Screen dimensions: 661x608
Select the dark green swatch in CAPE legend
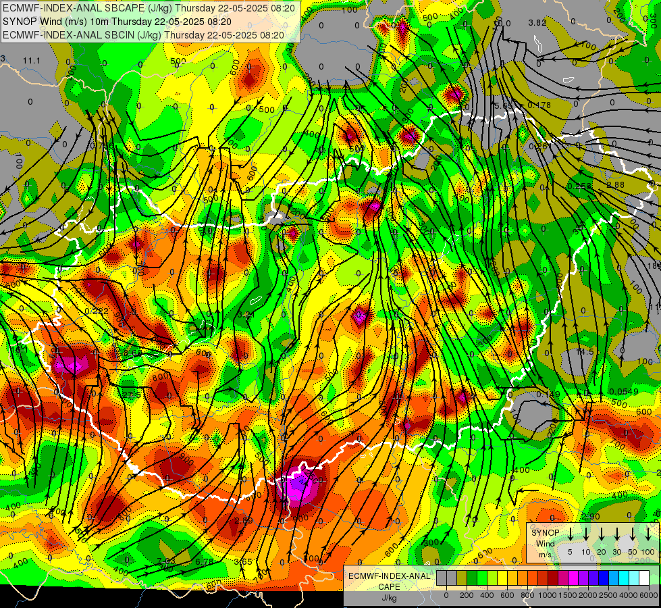pos(472,578)
